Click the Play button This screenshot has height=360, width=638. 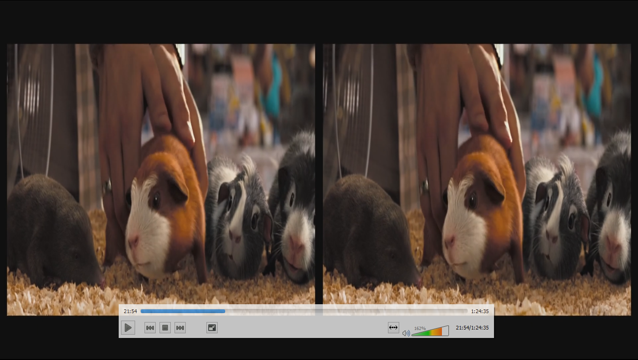pyautogui.click(x=128, y=328)
